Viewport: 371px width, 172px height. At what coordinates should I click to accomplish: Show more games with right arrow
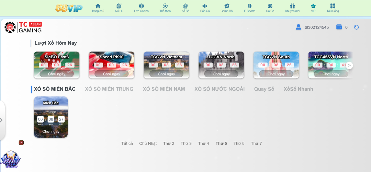coord(349,65)
